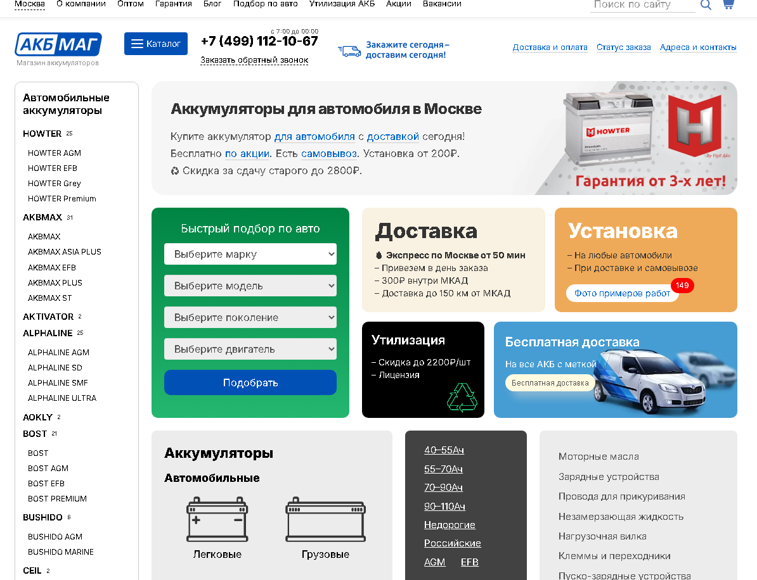Filter by 70–90Ач capacity
The height and width of the screenshot is (580, 757).
(x=443, y=488)
